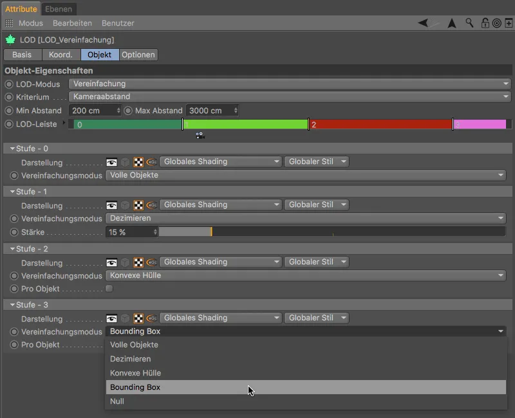This screenshot has width=515, height=418.
Task: Open the Bearbeiten menu
Action: click(x=72, y=23)
